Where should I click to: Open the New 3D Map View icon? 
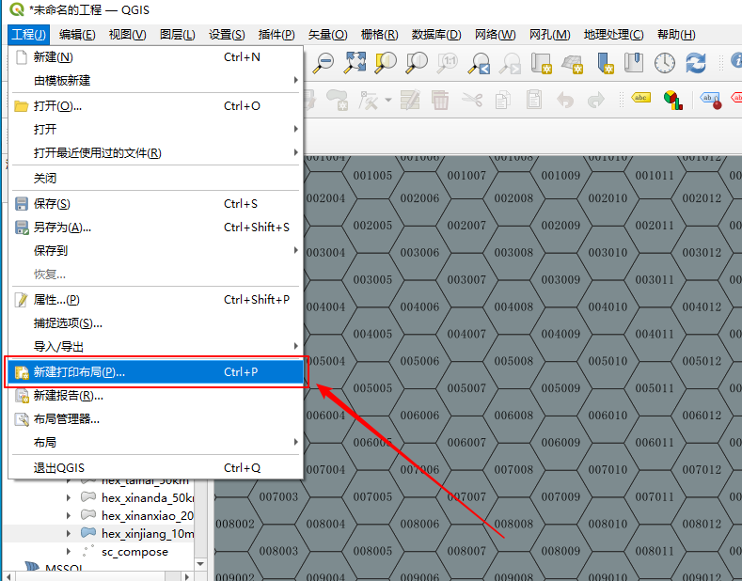point(572,63)
